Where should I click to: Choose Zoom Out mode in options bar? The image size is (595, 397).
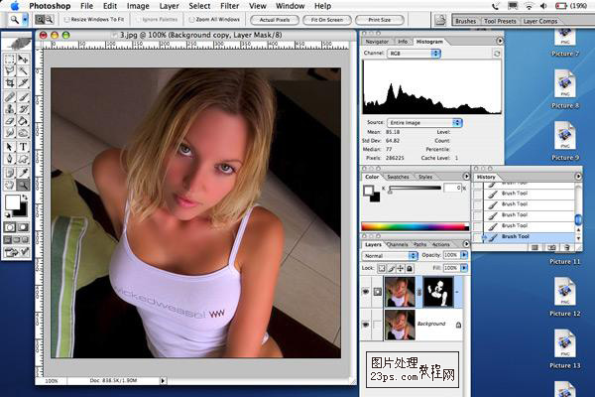(50, 20)
